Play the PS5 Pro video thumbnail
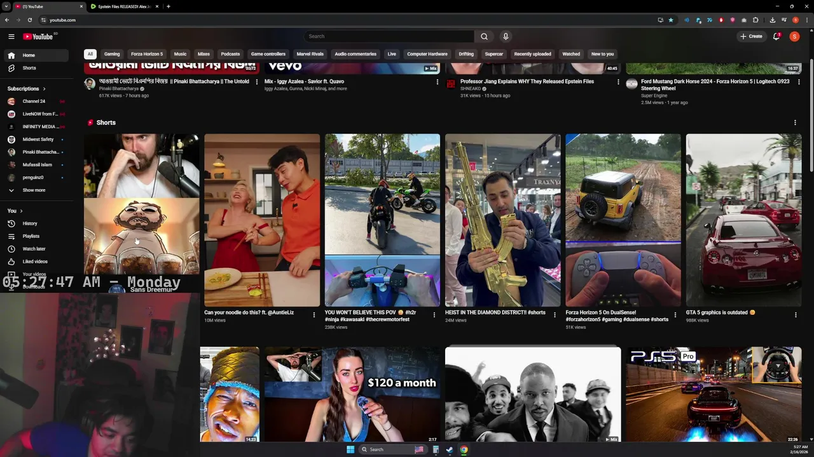814x457 pixels. pyautogui.click(x=714, y=394)
